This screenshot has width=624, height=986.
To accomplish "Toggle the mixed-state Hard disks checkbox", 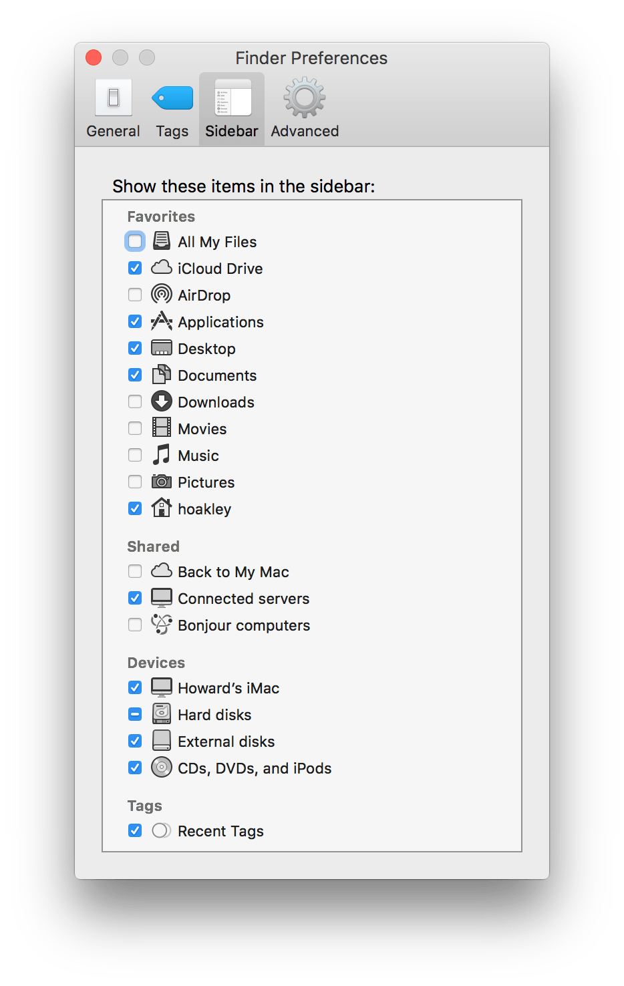I will pos(135,714).
